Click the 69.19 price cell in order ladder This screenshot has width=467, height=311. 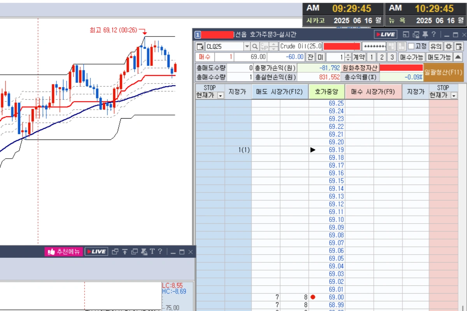click(x=336, y=150)
